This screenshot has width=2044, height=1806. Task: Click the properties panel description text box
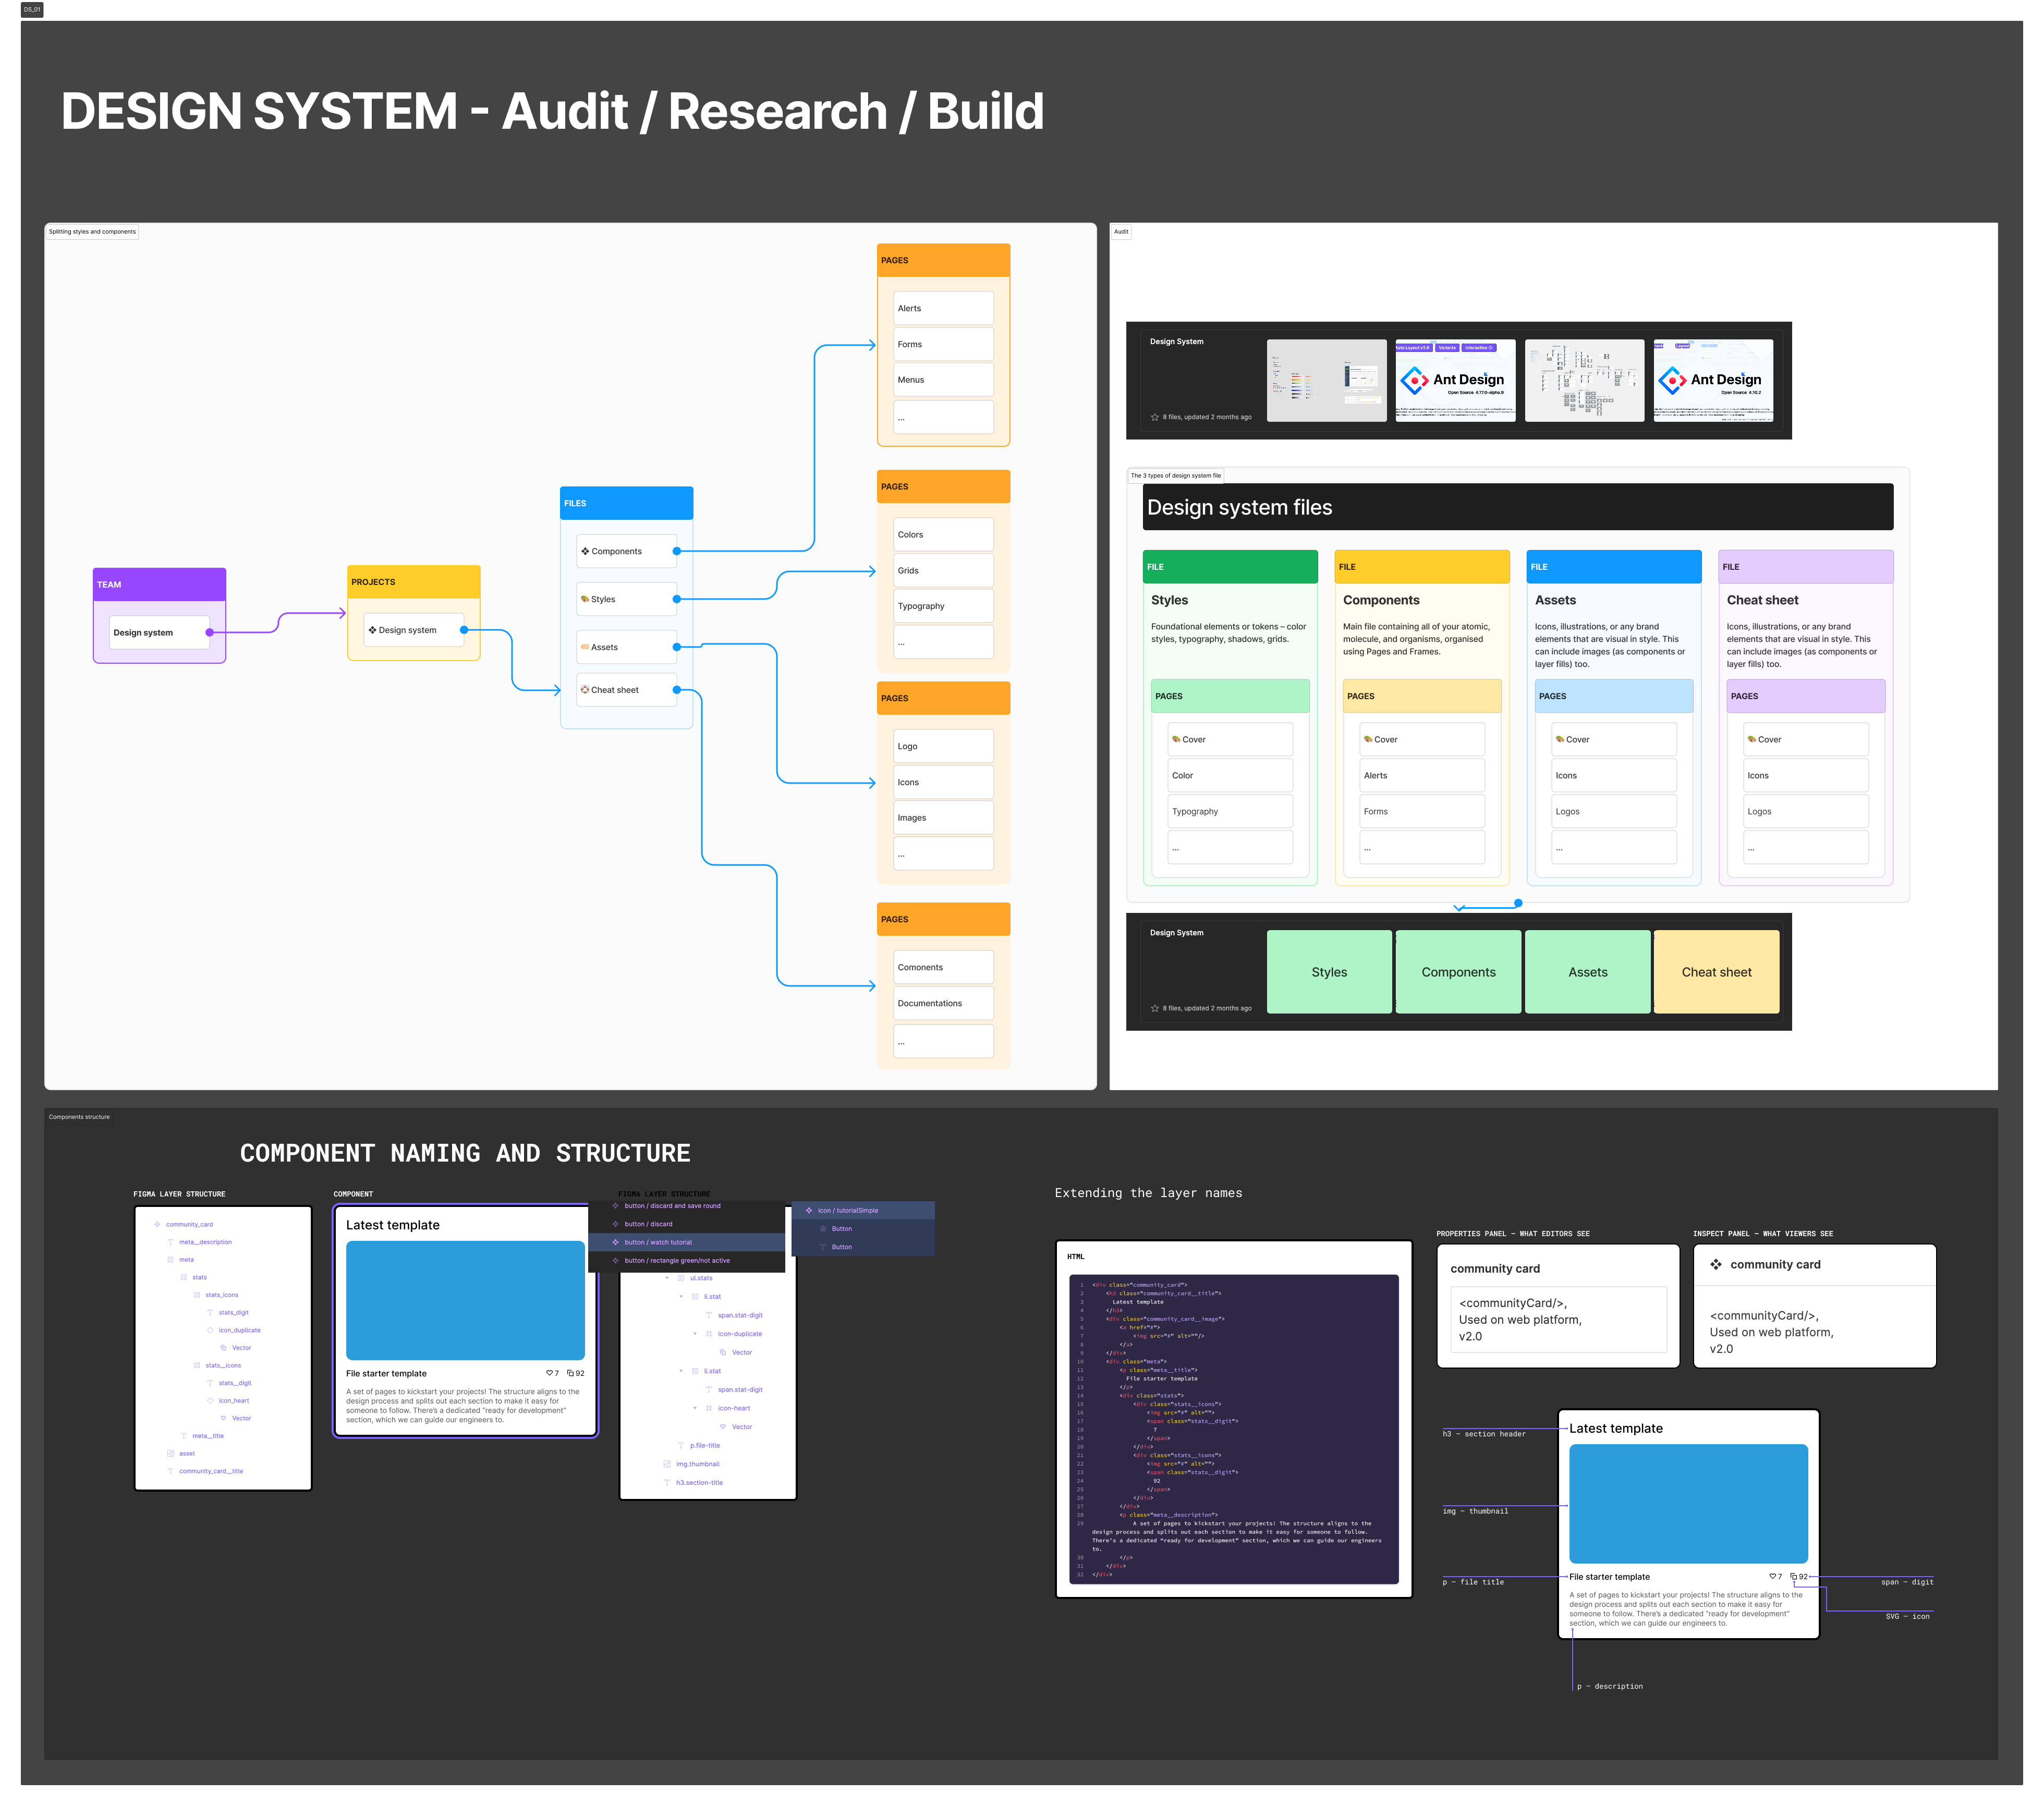pyautogui.click(x=1558, y=1320)
